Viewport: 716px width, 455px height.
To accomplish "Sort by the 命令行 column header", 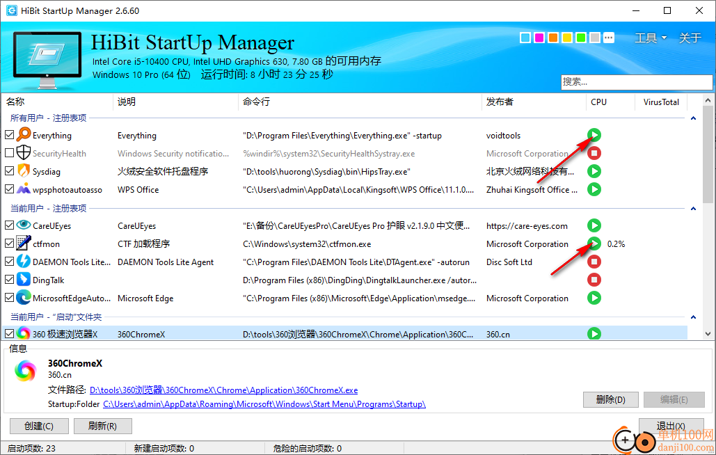I will coord(360,102).
